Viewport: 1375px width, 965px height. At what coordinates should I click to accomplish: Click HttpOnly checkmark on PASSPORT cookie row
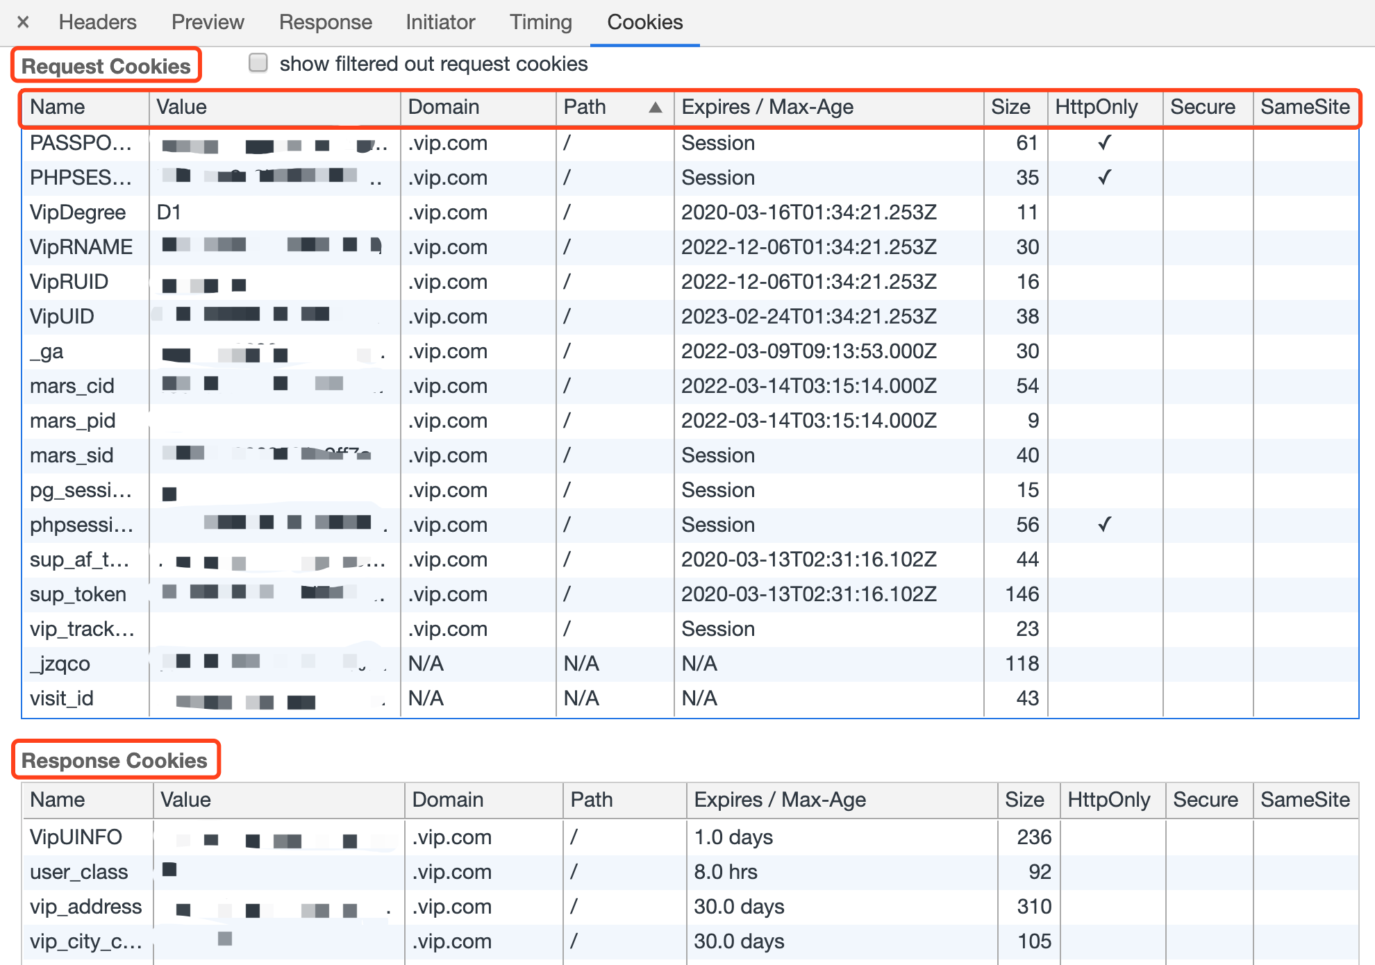click(x=1104, y=143)
